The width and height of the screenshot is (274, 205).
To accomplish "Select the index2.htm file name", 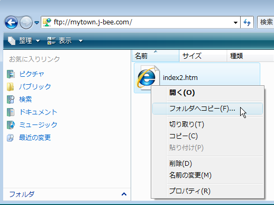I will coord(180,78).
